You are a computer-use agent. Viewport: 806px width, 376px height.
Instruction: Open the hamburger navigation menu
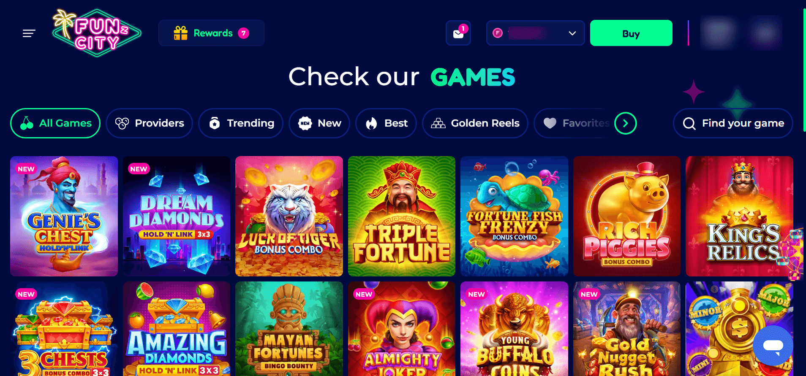[29, 33]
